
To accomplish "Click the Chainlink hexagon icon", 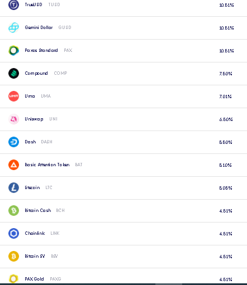I will [x=13, y=233].
